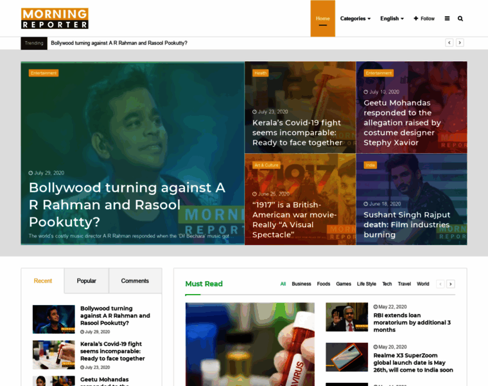Open "1917" British-American war movie headline
Image resolution: width=488 pixels, height=386 pixels.
(295, 219)
